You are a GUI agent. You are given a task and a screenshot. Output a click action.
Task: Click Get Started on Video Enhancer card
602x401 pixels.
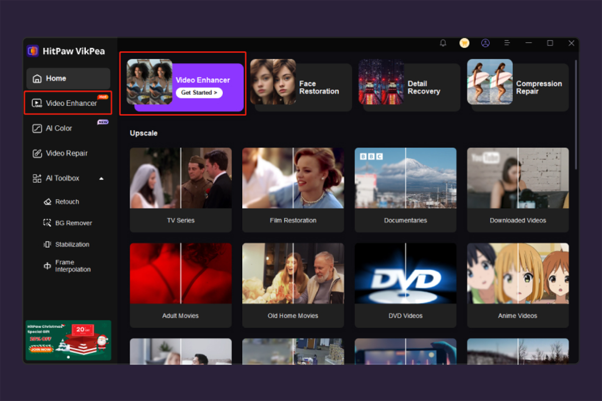[x=199, y=93]
